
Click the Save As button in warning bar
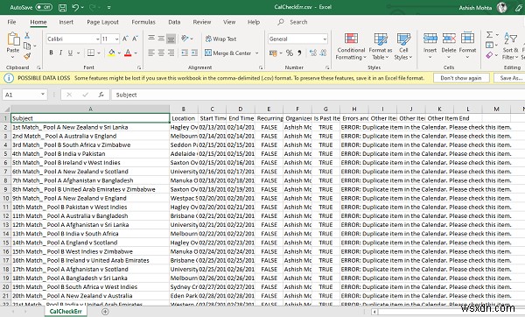511,78
